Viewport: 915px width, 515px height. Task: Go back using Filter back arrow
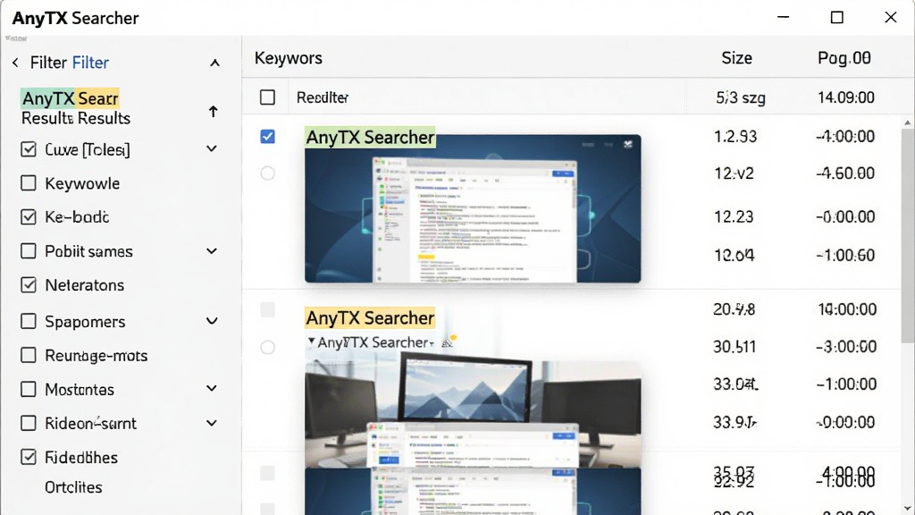click(15, 63)
